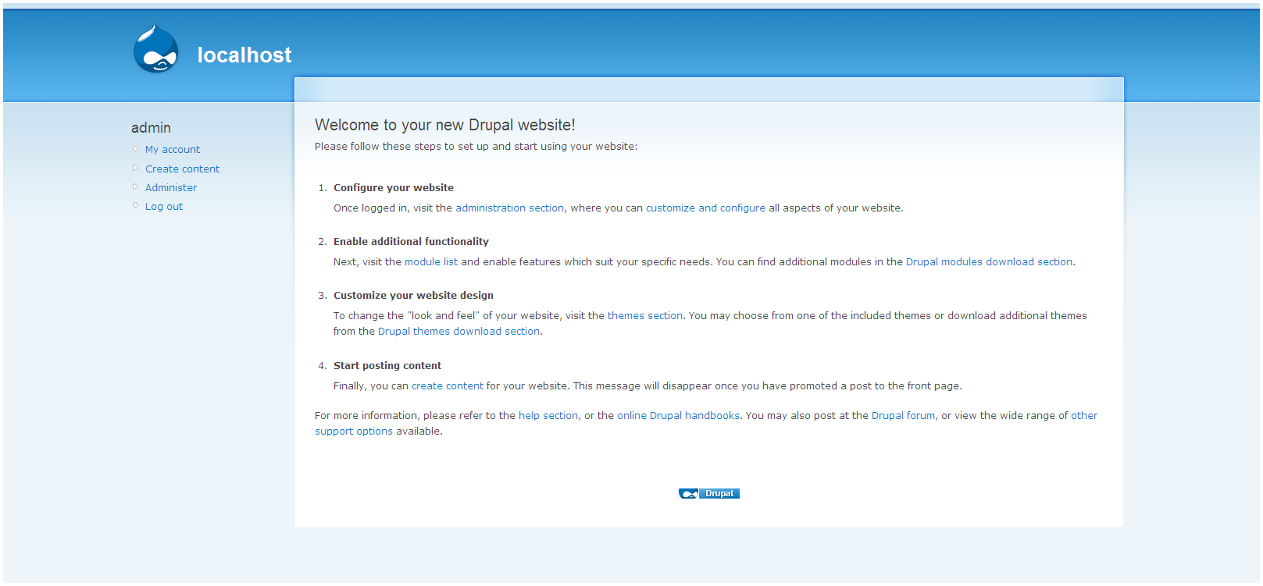Screen dimensions: 1263x586
Task: Click Log out in admin menu
Action: point(164,206)
